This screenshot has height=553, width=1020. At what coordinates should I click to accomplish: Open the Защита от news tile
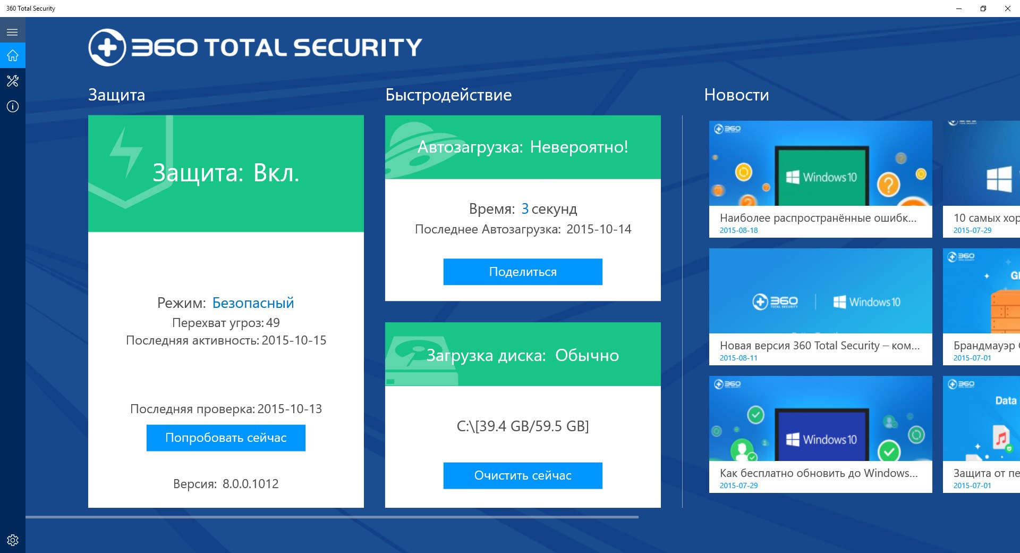[981, 434]
